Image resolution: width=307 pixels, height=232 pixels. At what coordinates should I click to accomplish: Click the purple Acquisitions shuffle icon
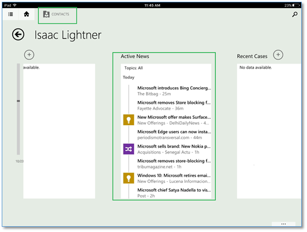point(129,149)
